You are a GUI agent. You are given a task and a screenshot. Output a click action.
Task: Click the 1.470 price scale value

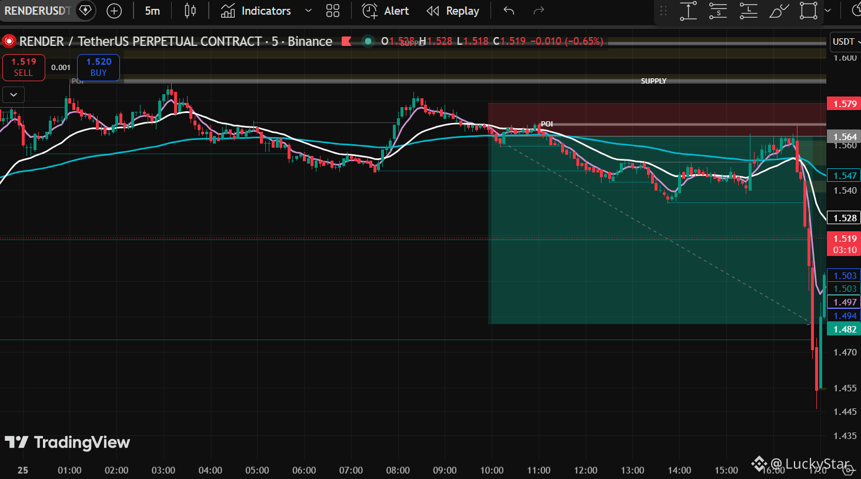pos(845,352)
